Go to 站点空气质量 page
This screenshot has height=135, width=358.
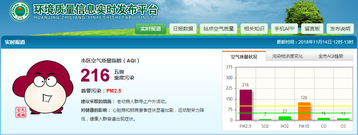click(219, 29)
